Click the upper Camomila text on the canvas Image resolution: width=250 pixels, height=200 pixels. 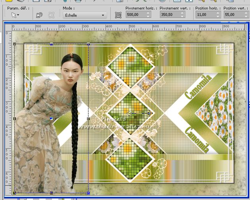point(199,87)
